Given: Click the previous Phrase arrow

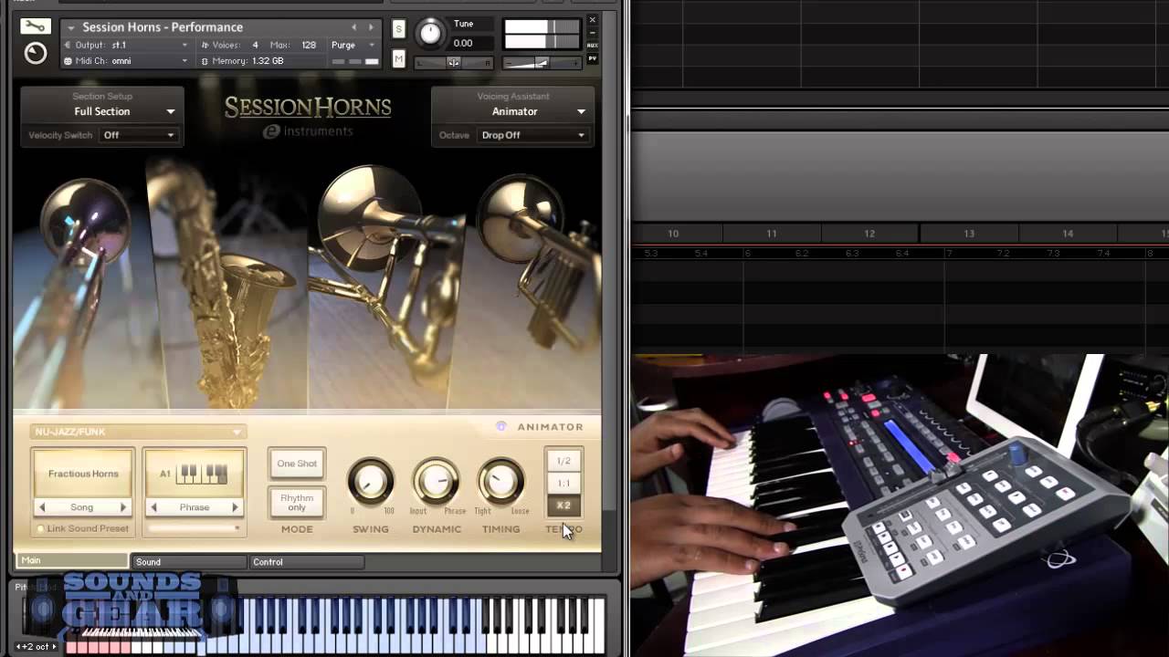Looking at the screenshot, I should (153, 507).
